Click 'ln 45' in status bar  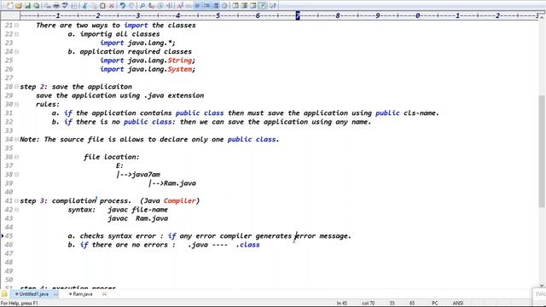[342, 304]
